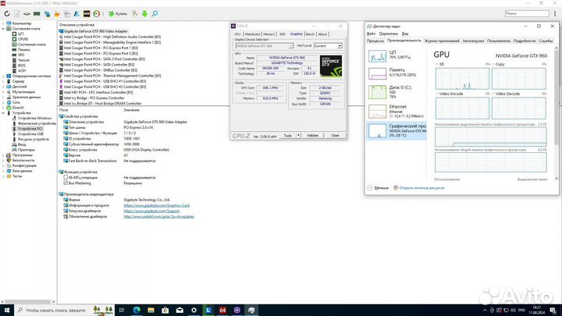Screen dimensions: 562x316
Task: Open the Параметры menu in Task Manager
Action: click(x=389, y=34)
